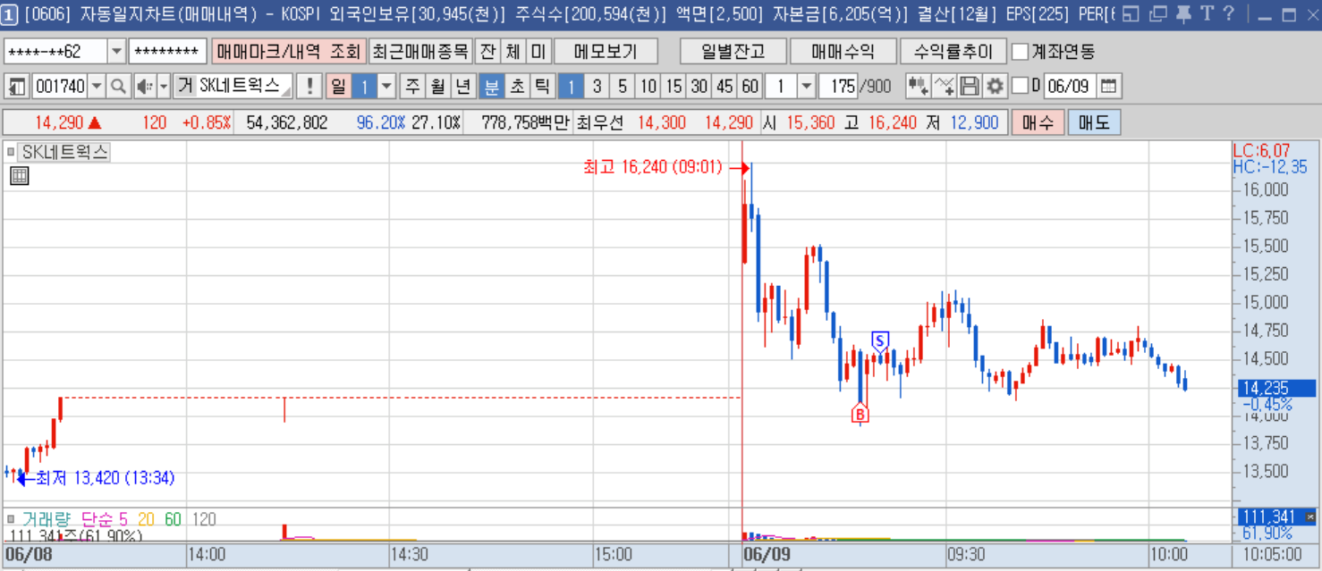Image resolution: width=1322 pixels, height=571 pixels.
Task: Click the red B buy marker on chart
Action: [860, 414]
